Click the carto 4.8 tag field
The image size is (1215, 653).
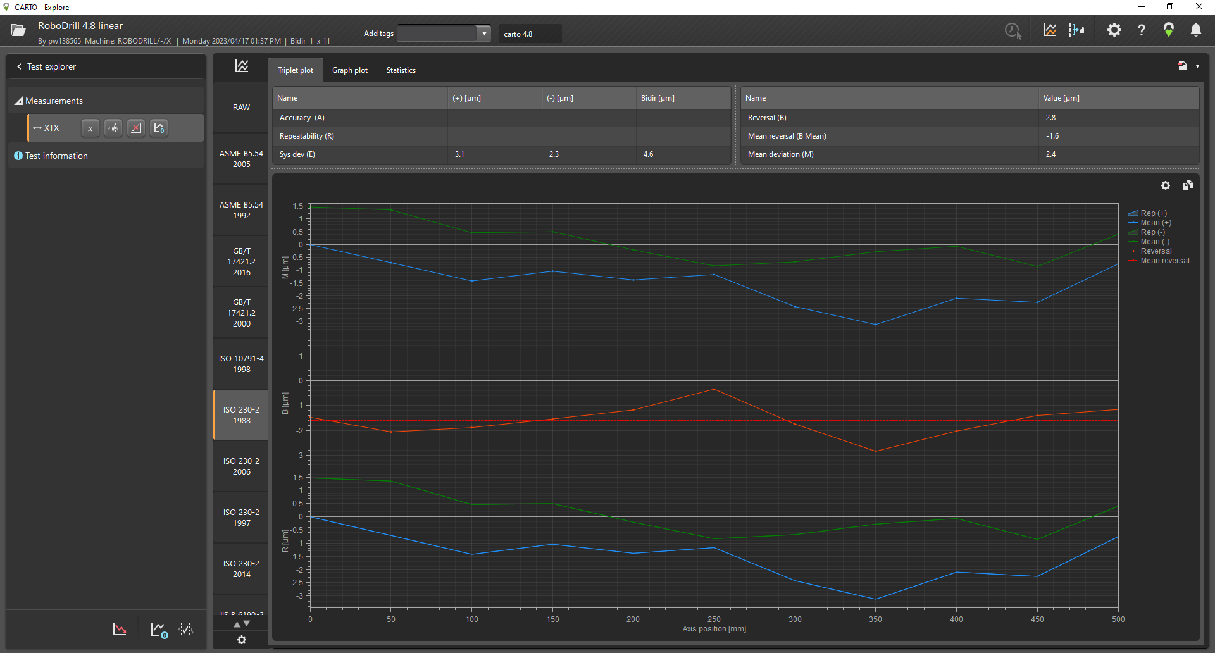[x=530, y=34]
